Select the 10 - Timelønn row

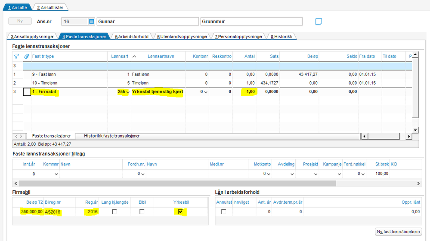pyautogui.click(x=212, y=83)
